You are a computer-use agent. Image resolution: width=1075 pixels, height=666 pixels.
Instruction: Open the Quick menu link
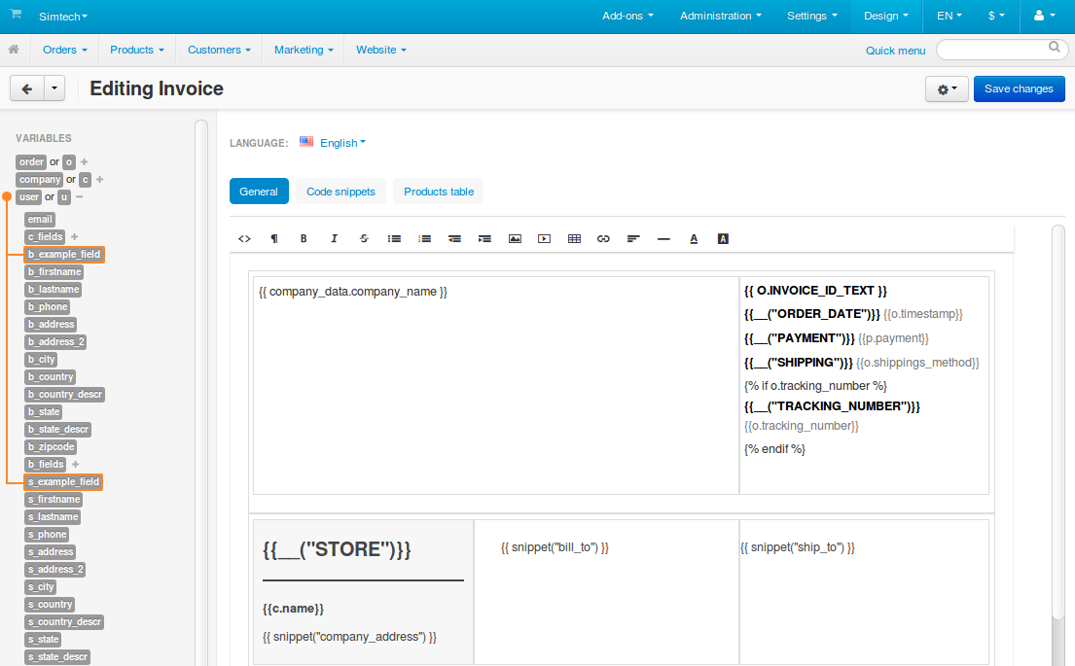895,51
